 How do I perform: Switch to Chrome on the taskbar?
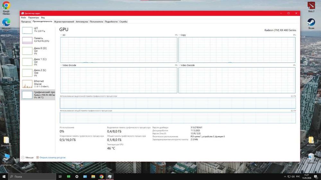tap(101, 176)
